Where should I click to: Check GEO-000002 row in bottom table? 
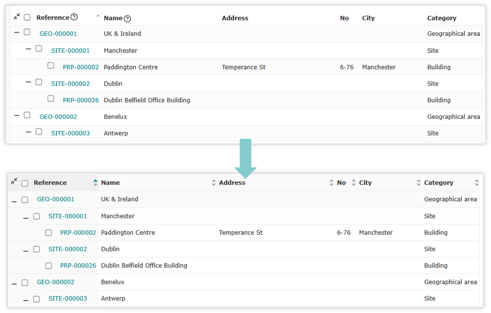[x=25, y=283]
